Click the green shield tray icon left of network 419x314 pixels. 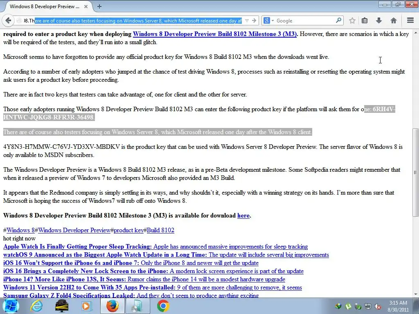[x=358, y=306]
